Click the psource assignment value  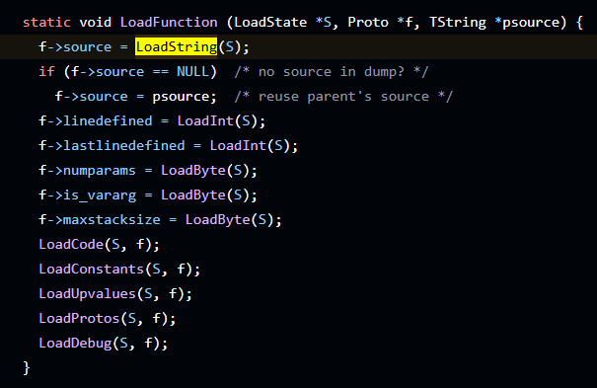click(181, 97)
